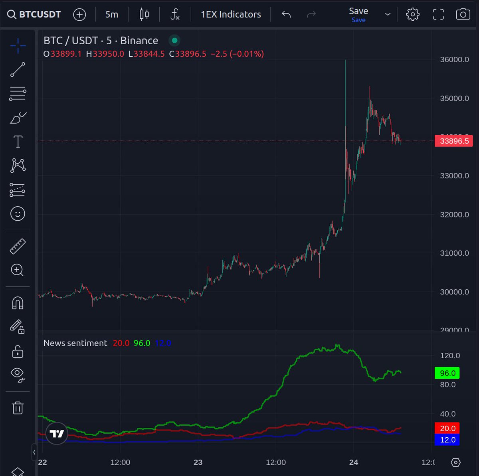Lock all drawings on the chart

tap(18, 352)
